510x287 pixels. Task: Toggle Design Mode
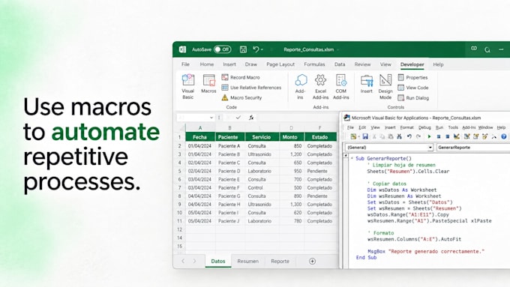[385, 86]
